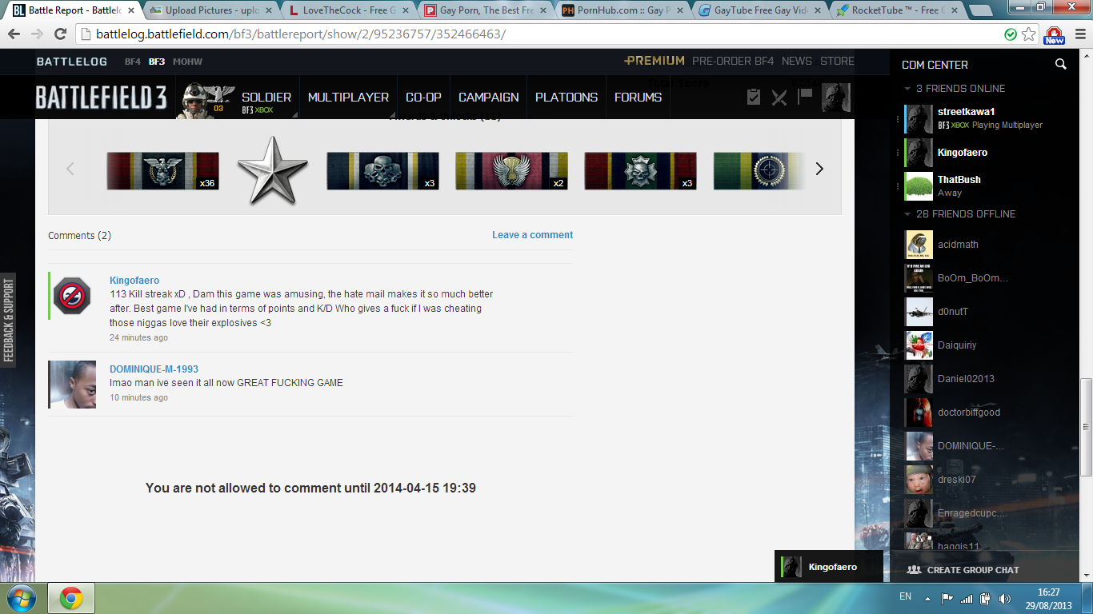Select the winged ribbon marked x2

pos(511,171)
